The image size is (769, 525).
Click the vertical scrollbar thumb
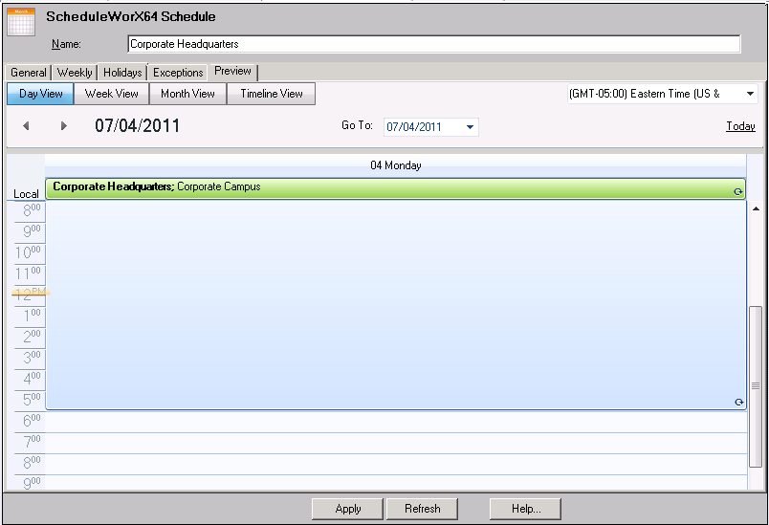[x=756, y=383]
